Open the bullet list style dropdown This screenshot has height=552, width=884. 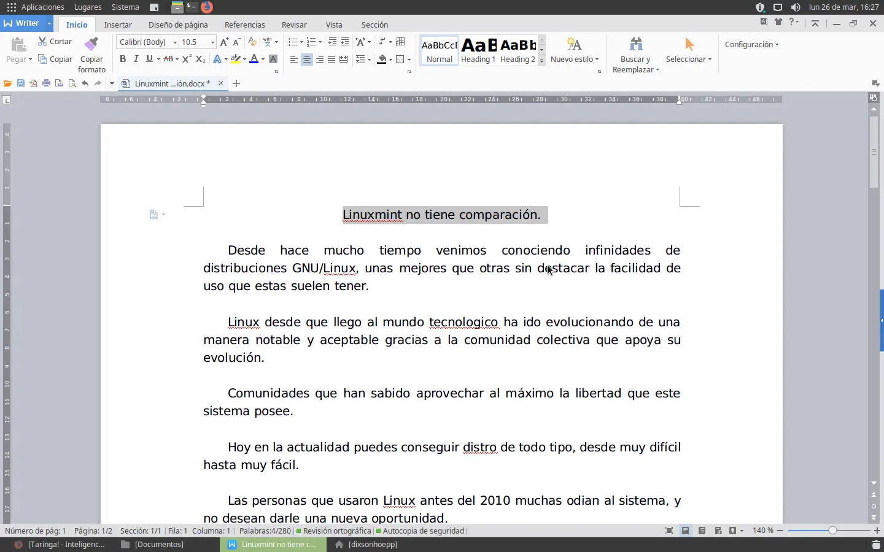[x=301, y=42]
